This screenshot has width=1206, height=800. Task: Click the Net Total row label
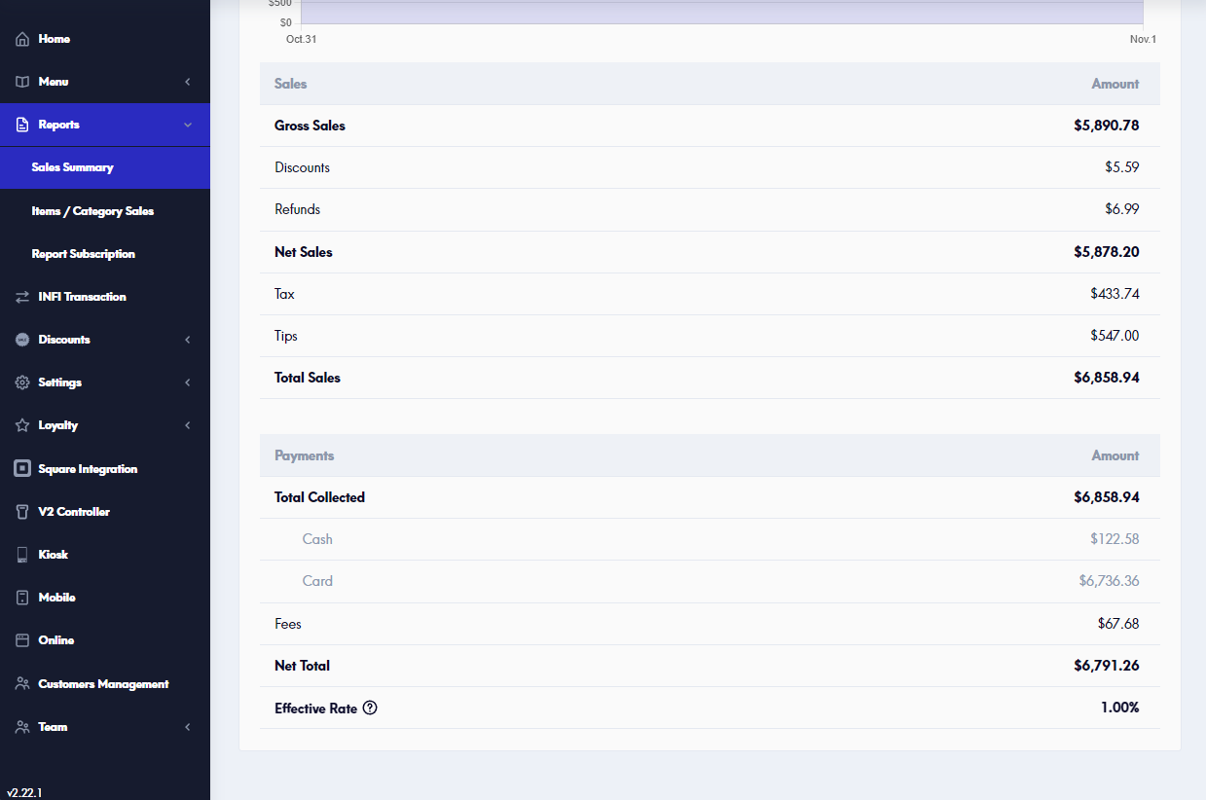302,666
